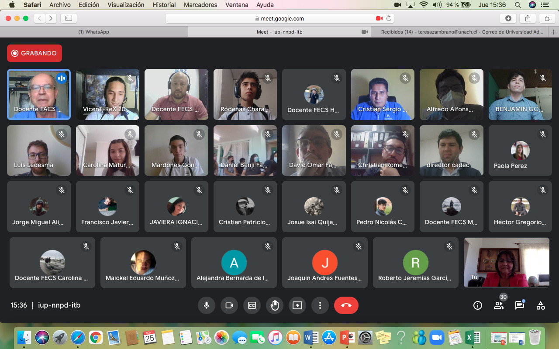Screen dimensions: 559x349
Task: Click the GRABANDO recording indicator
Action: (35, 53)
